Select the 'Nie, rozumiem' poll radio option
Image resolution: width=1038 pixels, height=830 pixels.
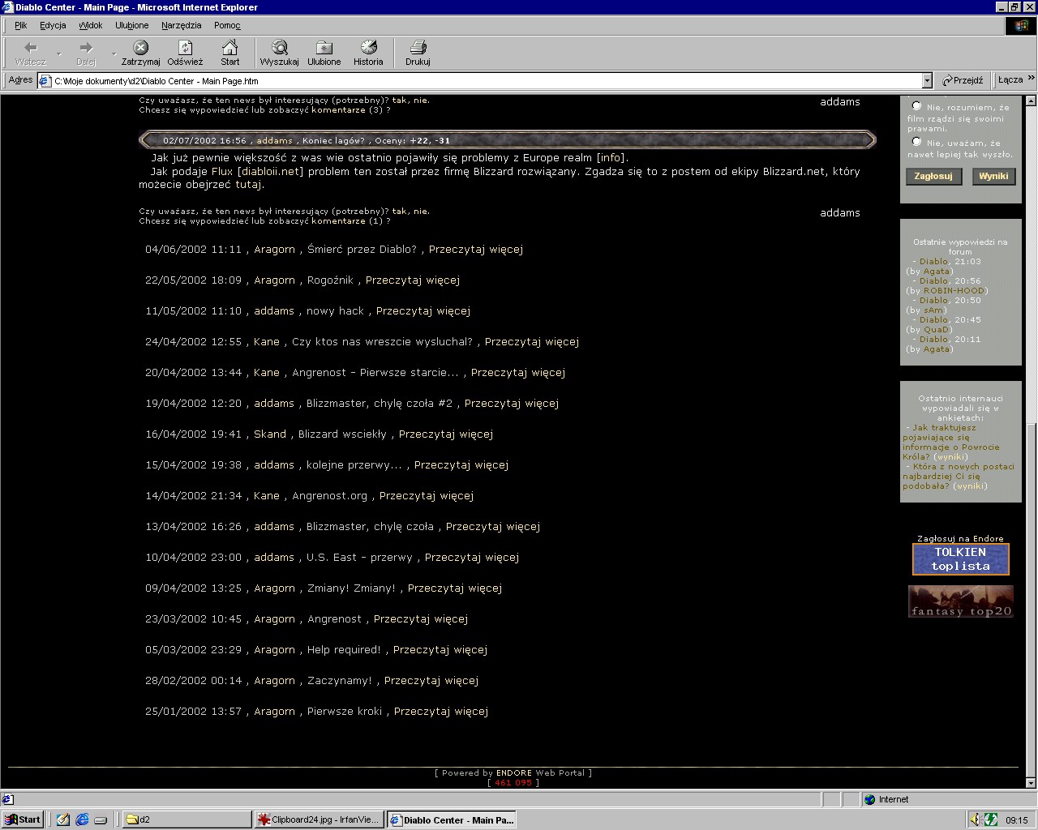[x=917, y=105]
